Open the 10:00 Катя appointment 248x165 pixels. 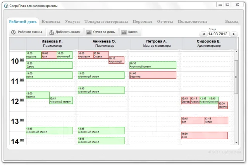[x=49, y=55]
